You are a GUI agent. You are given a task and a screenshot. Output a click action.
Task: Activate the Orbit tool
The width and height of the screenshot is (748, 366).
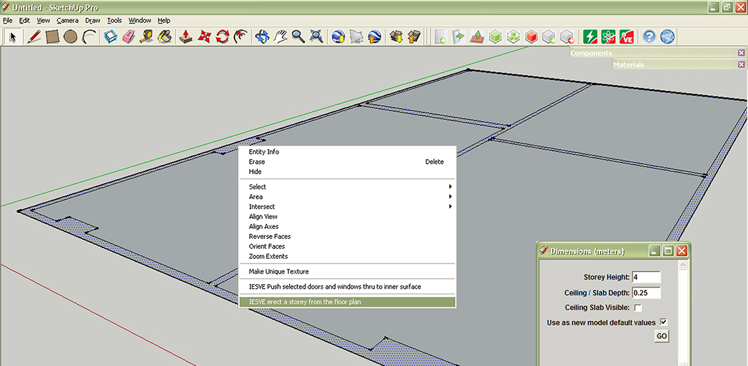(x=262, y=37)
